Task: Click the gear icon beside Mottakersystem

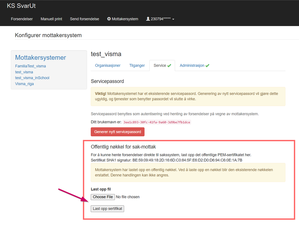Action: [109, 19]
